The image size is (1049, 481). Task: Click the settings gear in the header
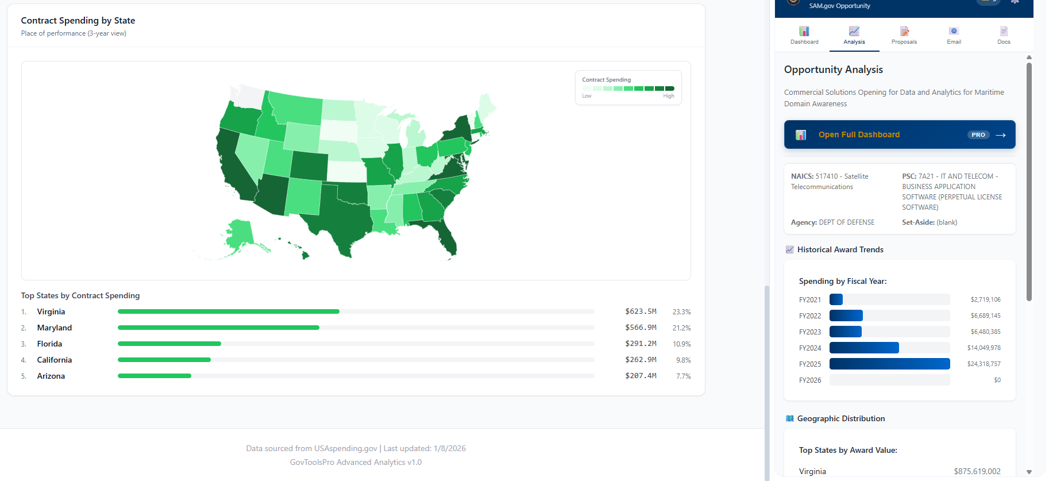click(1015, 2)
